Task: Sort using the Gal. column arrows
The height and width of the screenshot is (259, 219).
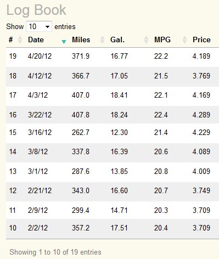Action: (x=146, y=40)
